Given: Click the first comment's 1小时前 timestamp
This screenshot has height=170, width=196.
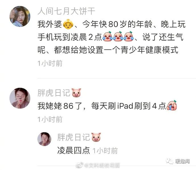Looking at the screenshot, I should (50, 63).
